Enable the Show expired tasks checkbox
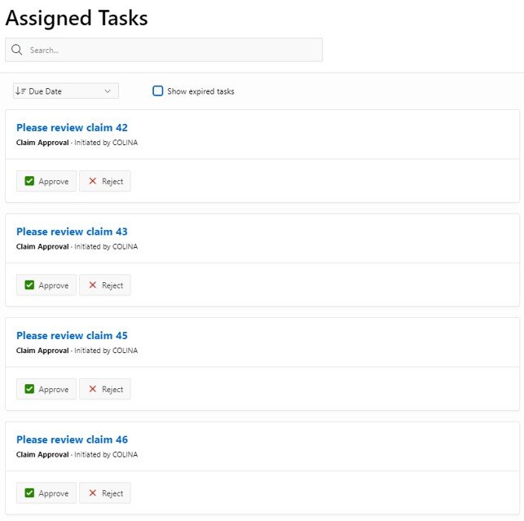Screen dimensions: 524x521 point(158,91)
